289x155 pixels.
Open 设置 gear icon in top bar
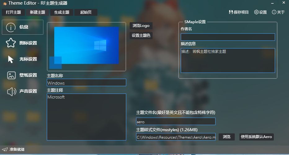point(256,12)
